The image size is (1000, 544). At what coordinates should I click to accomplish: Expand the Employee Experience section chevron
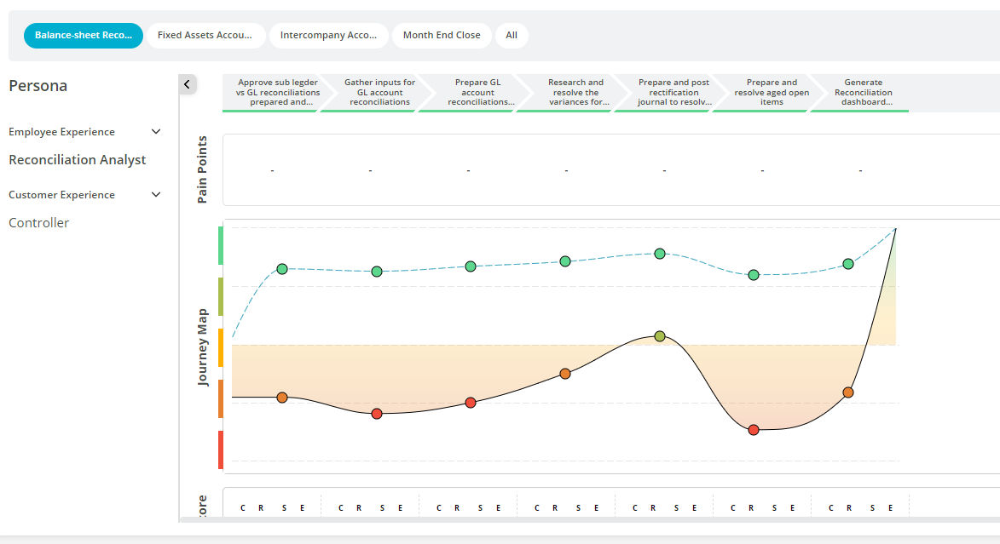(156, 132)
